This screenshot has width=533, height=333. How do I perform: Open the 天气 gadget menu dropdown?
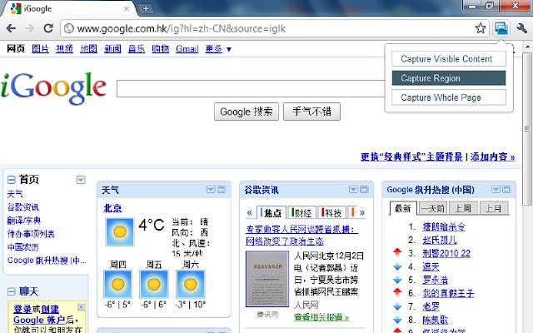(x=211, y=189)
